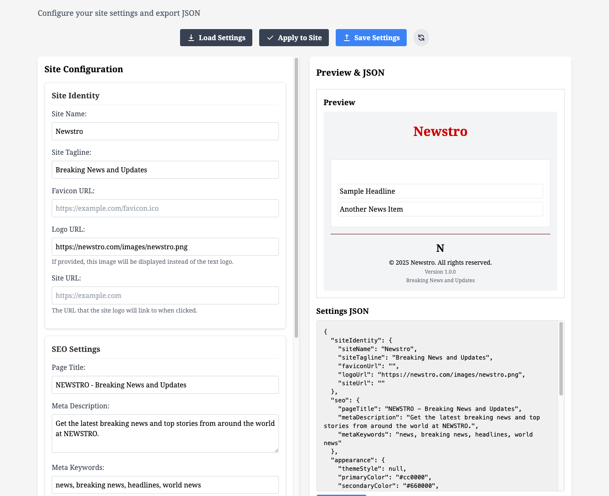Select the Site Tagline field
609x496 pixels.
165,170
